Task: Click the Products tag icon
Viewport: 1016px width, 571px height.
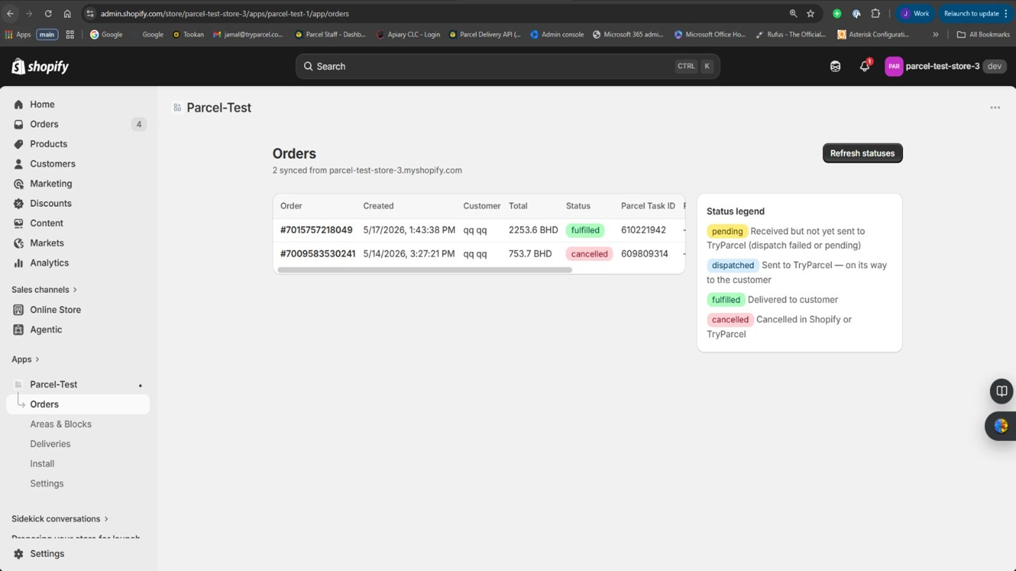Action: (x=18, y=144)
